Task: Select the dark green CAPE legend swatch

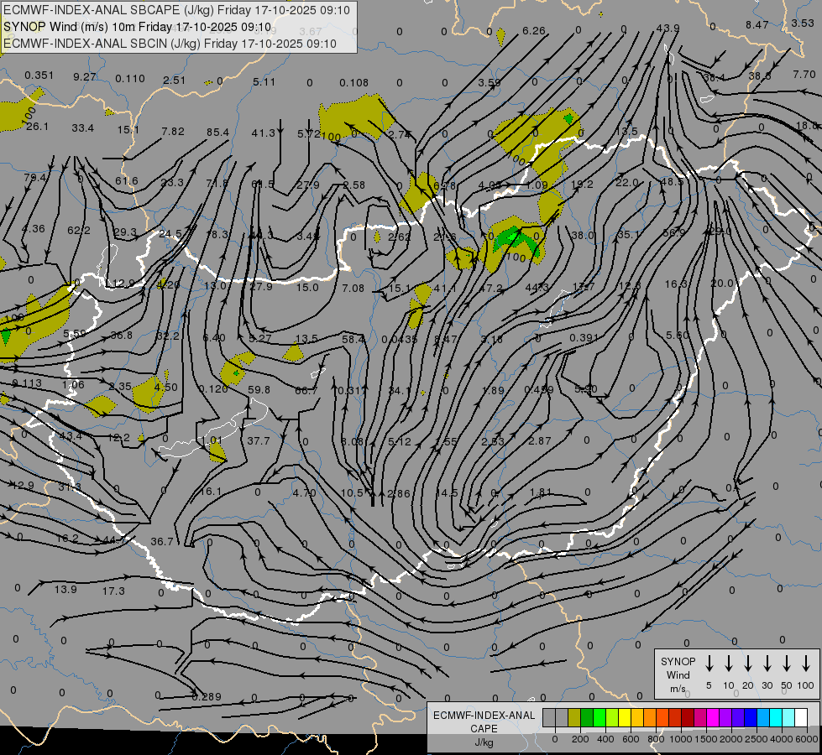Action: [587, 718]
